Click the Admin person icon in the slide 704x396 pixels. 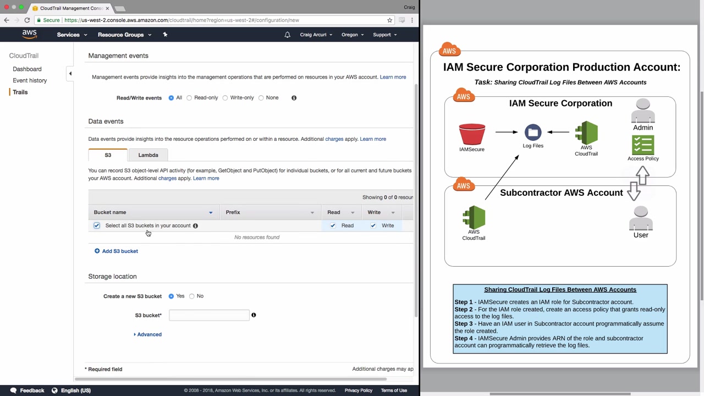tap(642, 111)
